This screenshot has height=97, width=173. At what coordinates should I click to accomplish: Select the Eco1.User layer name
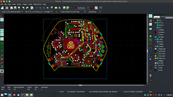tap(162, 54)
